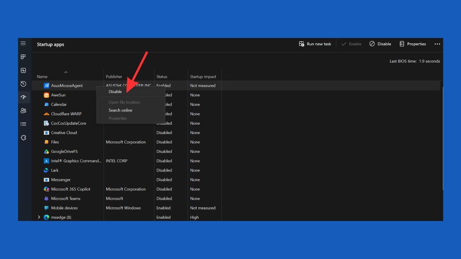Click the Last BIOS time value
461x259 pixels.
pos(429,61)
